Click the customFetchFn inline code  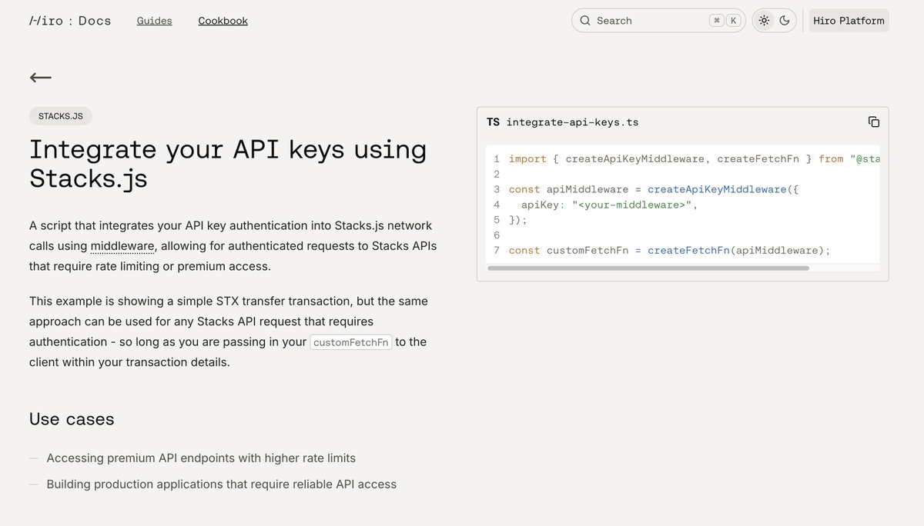tap(351, 342)
